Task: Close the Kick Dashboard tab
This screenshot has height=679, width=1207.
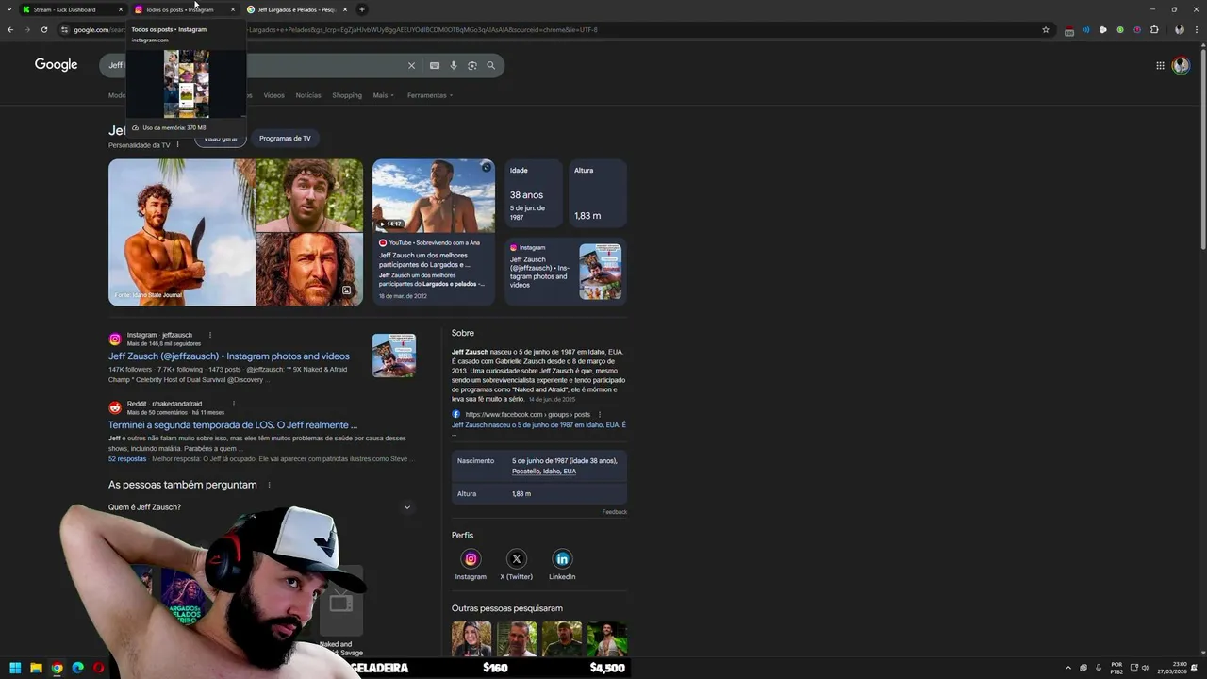Action: tap(121, 9)
